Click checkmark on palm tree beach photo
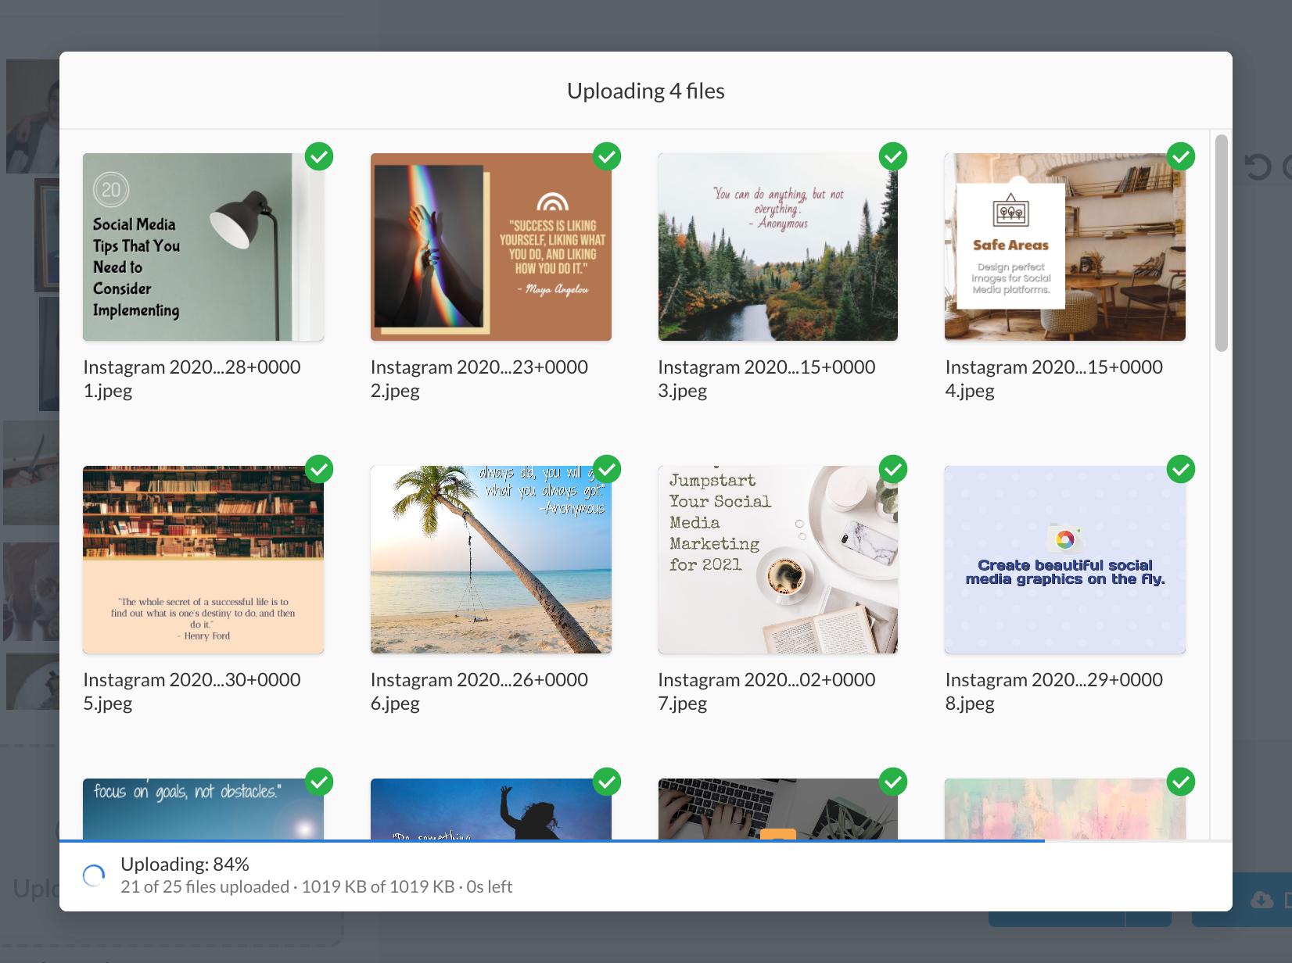1292x963 pixels. coord(607,469)
